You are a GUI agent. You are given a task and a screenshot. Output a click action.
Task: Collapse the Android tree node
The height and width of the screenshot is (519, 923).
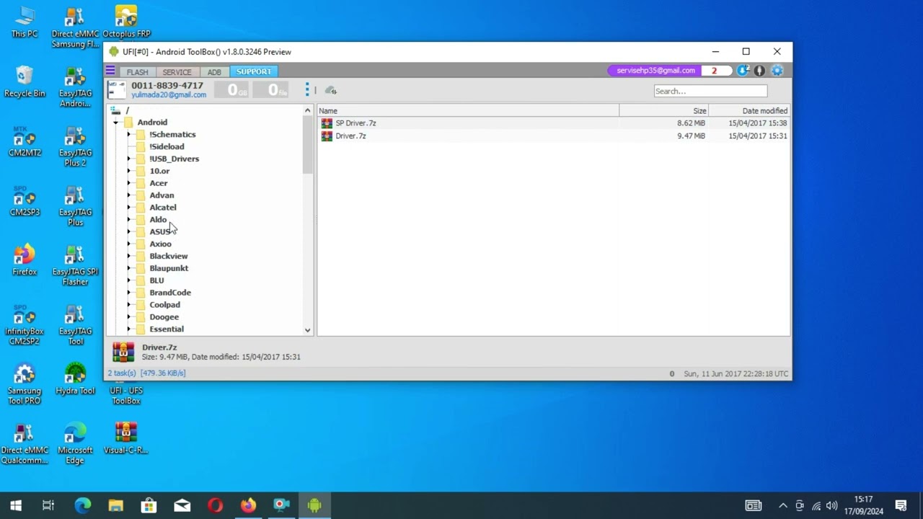[115, 123]
